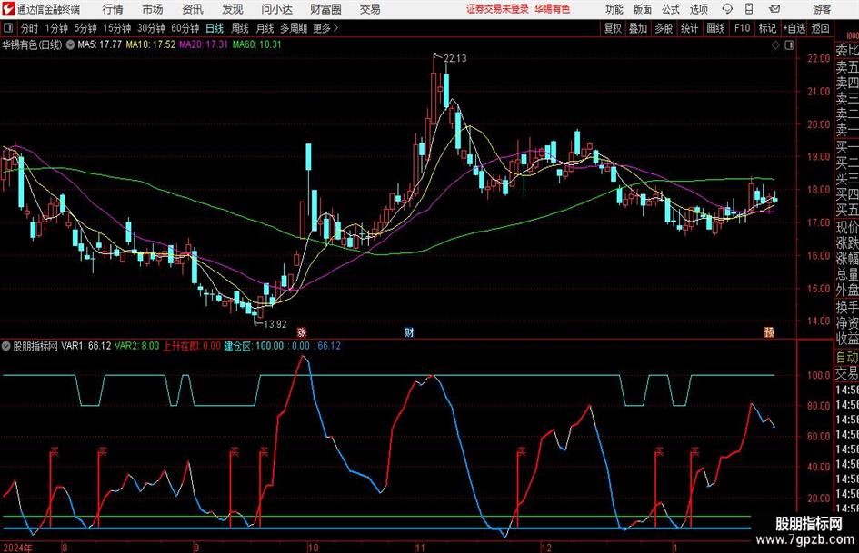Expand the 股朋指标网 indicator dropdown
The width and height of the screenshot is (859, 553).
pyautogui.click(x=6, y=346)
